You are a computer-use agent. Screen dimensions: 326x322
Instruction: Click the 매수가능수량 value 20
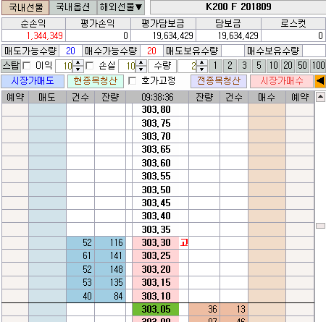(x=151, y=51)
